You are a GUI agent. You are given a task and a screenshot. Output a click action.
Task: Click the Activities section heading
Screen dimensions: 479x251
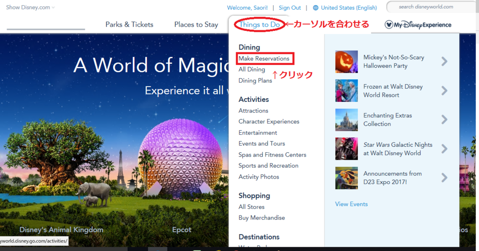254,99
